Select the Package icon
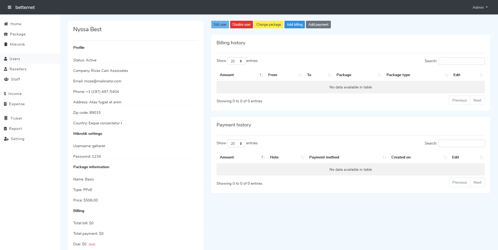The height and width of the screenshot is (250, 498). [x=6, y=34]
